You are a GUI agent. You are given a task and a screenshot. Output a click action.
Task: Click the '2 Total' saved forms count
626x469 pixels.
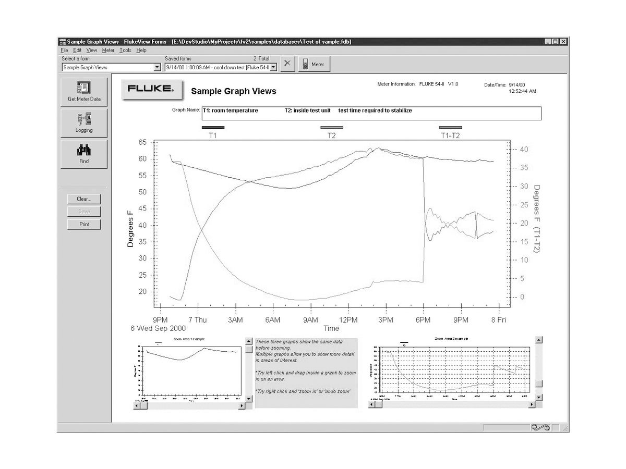tap(261, 59)
